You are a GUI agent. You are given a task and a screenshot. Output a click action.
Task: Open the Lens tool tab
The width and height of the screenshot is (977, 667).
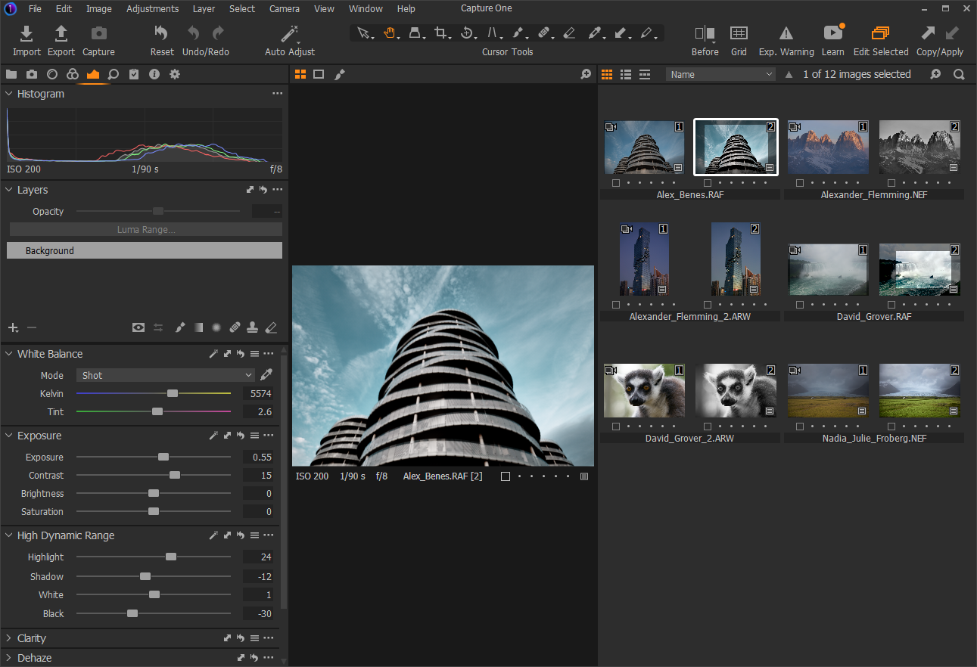pyautogui.click(x=52, y=74)
